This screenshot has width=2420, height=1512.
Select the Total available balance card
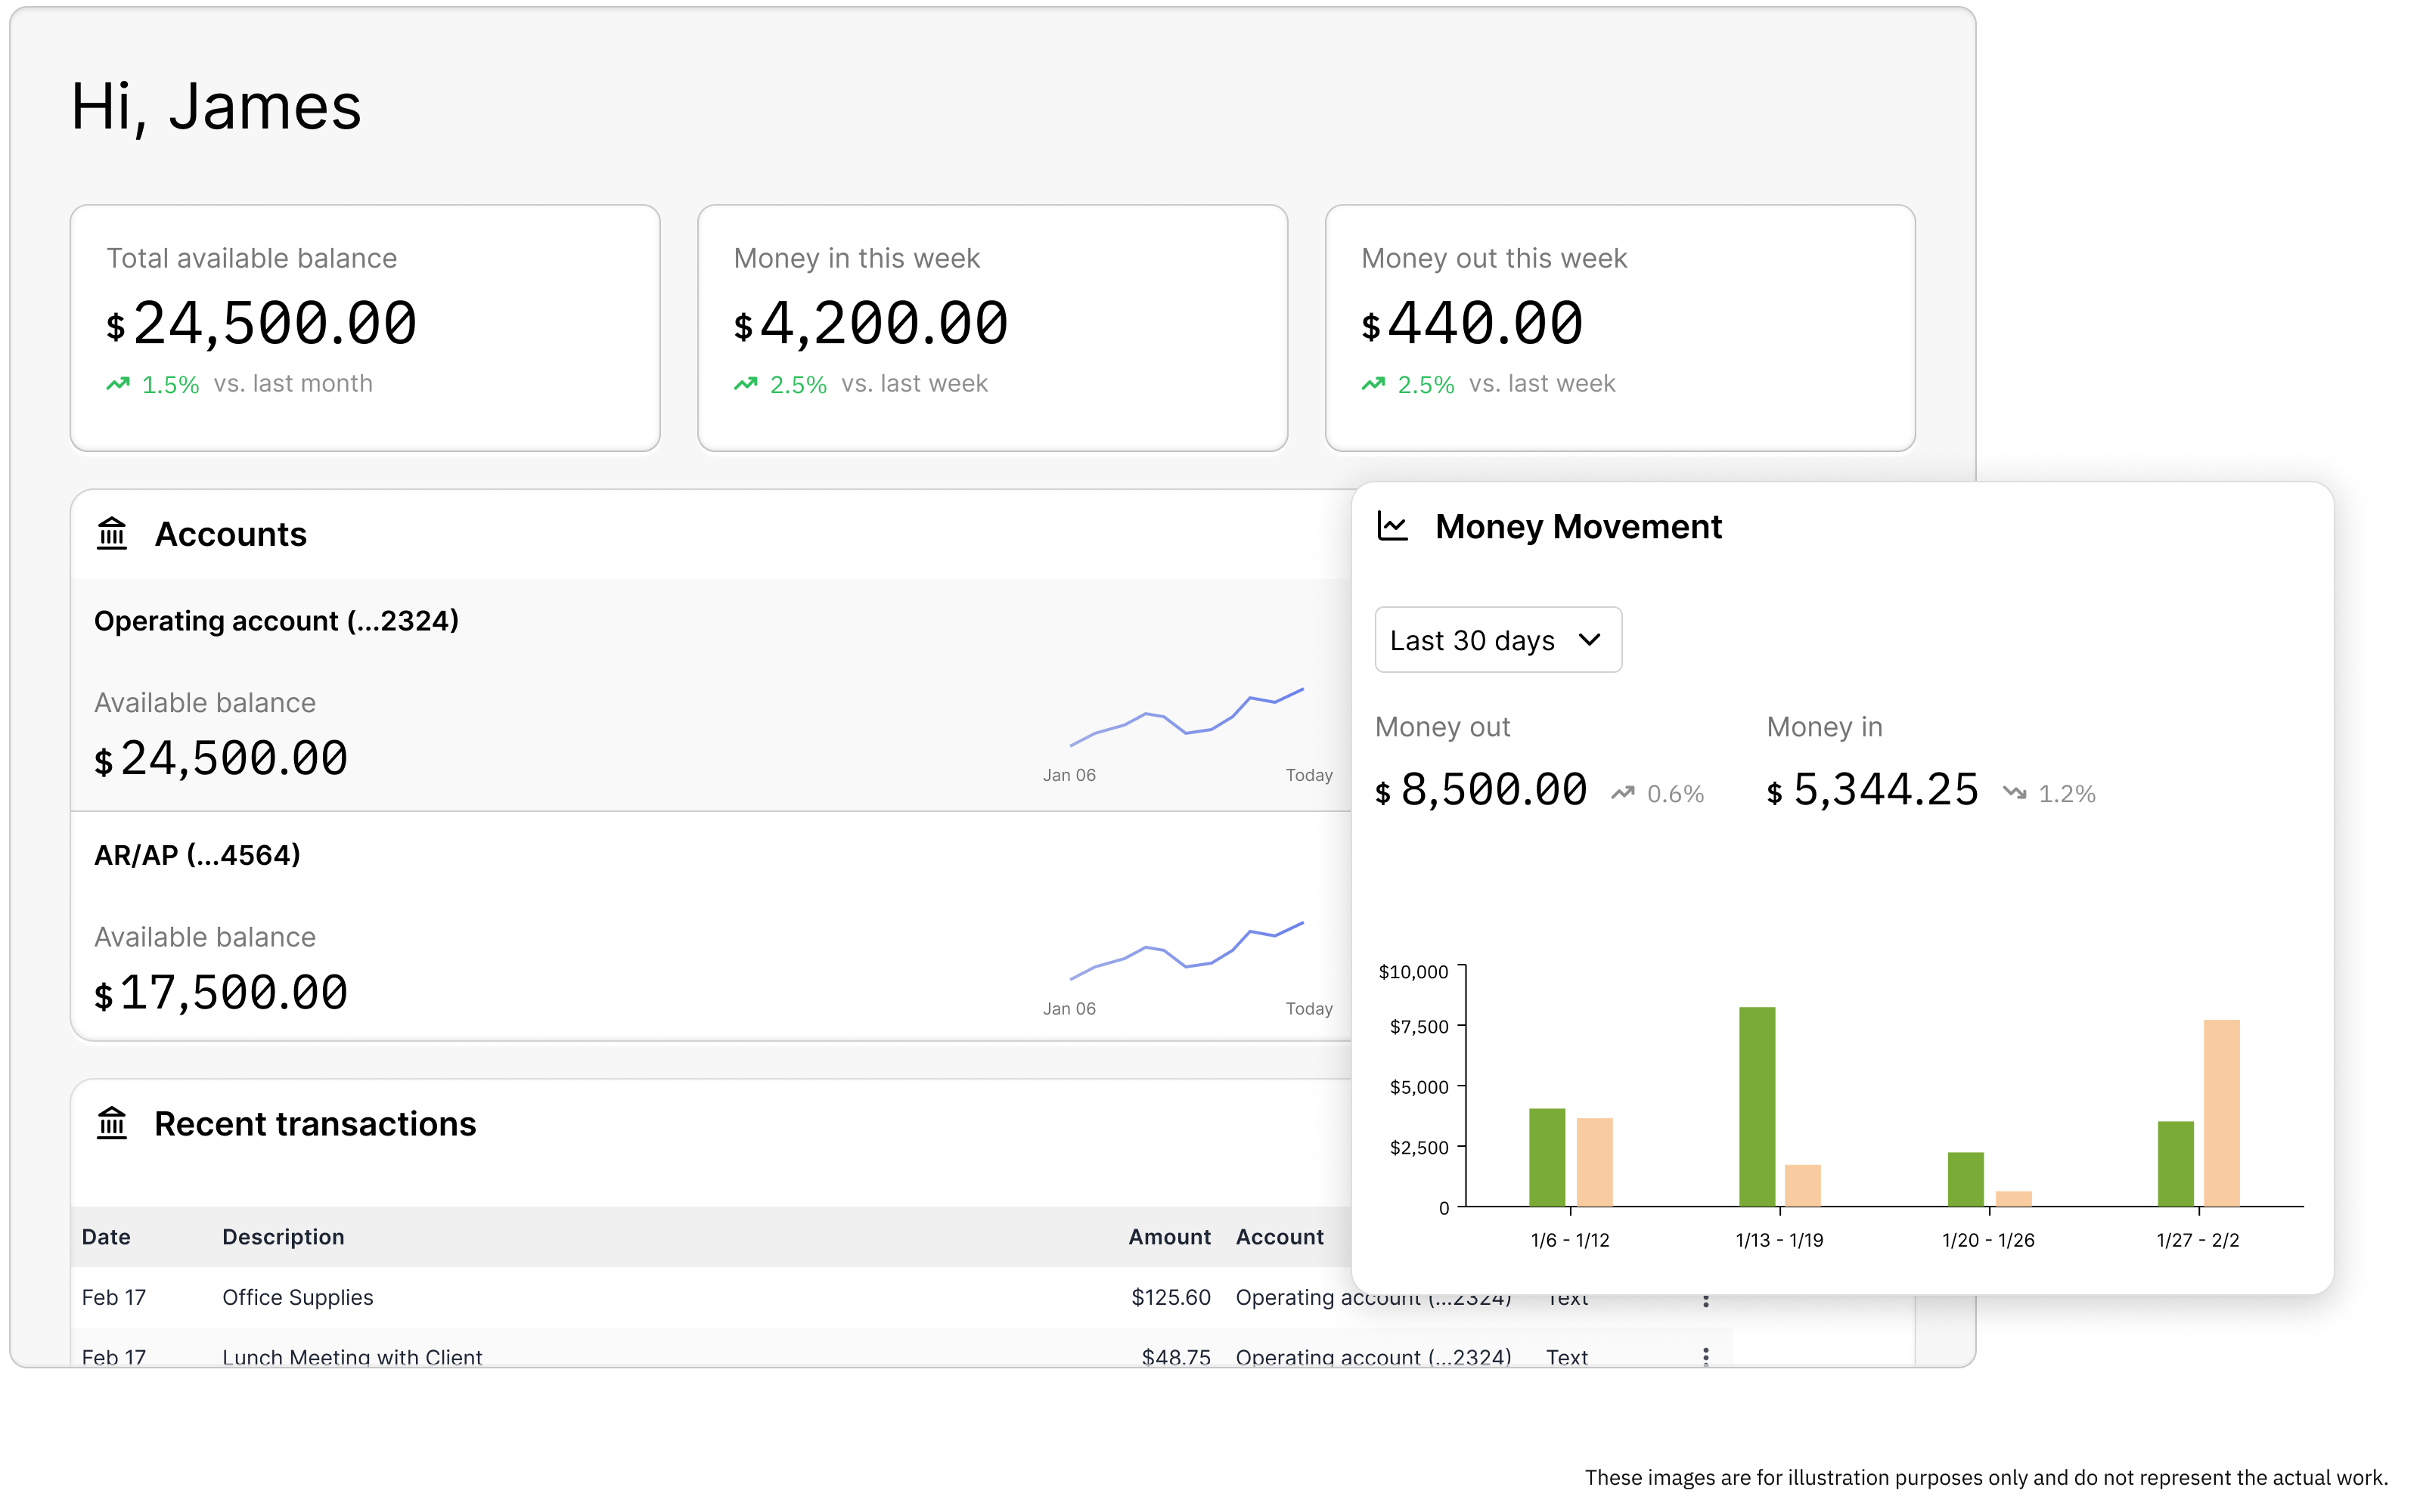click(x=365, y=328)
